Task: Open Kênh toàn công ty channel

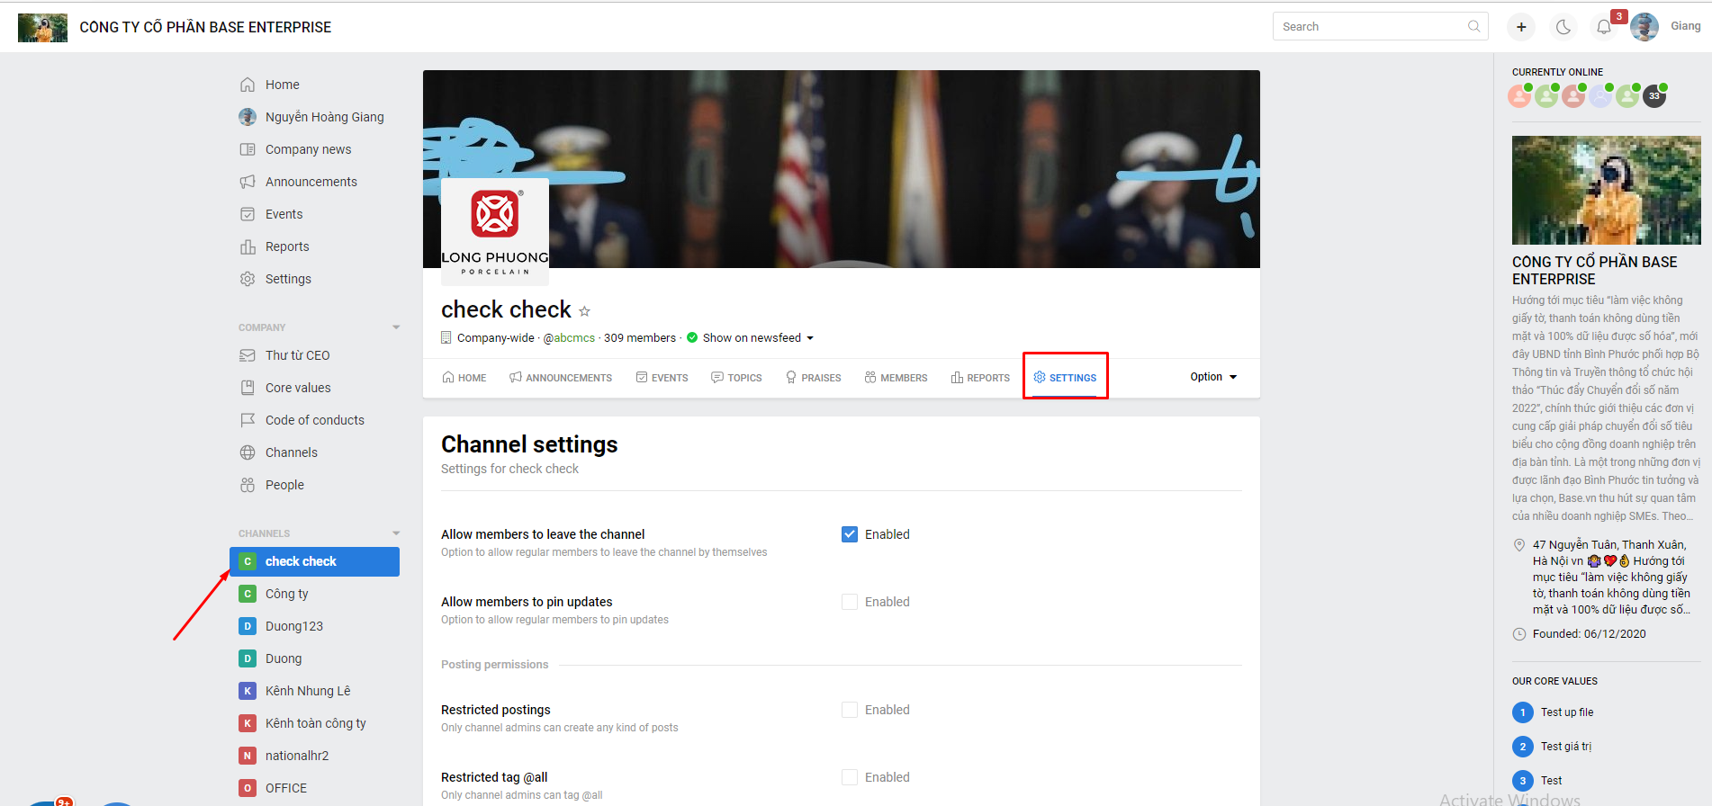Action: pos(314,723)
